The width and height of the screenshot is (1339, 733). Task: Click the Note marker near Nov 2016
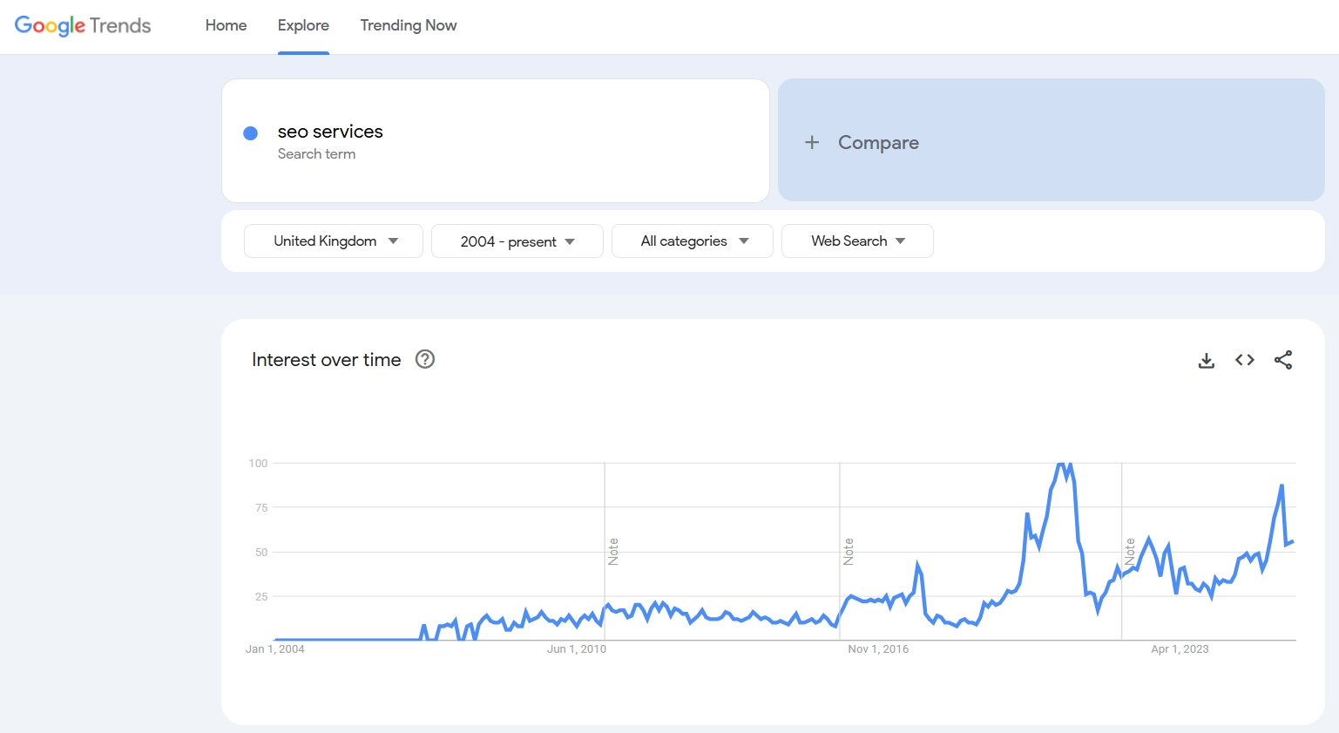[849, 552]
